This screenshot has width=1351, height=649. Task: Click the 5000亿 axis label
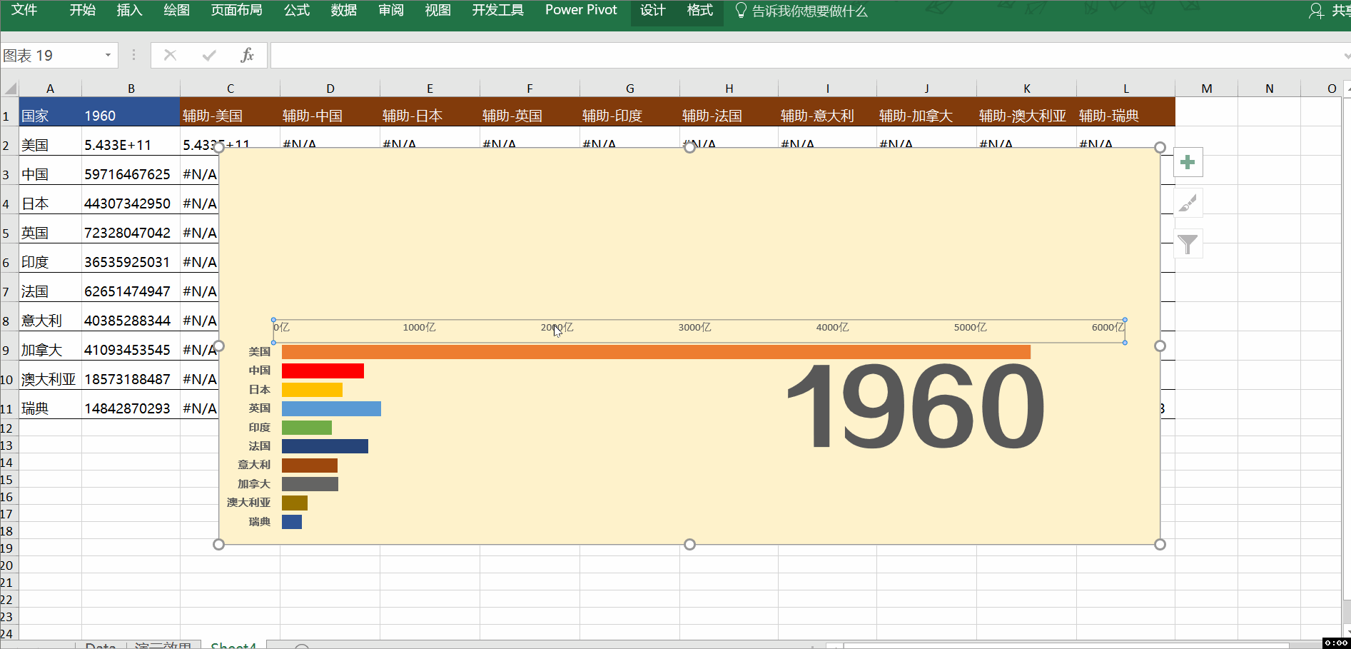970,327
